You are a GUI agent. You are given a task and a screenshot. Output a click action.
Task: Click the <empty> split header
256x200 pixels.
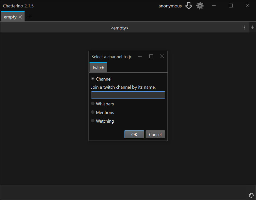coord(120,28)
